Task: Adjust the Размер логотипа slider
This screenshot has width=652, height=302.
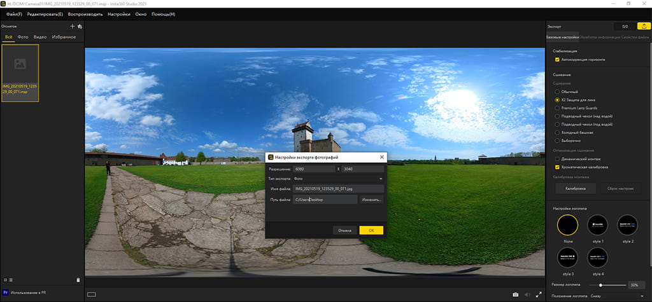Action: [600, 285]
